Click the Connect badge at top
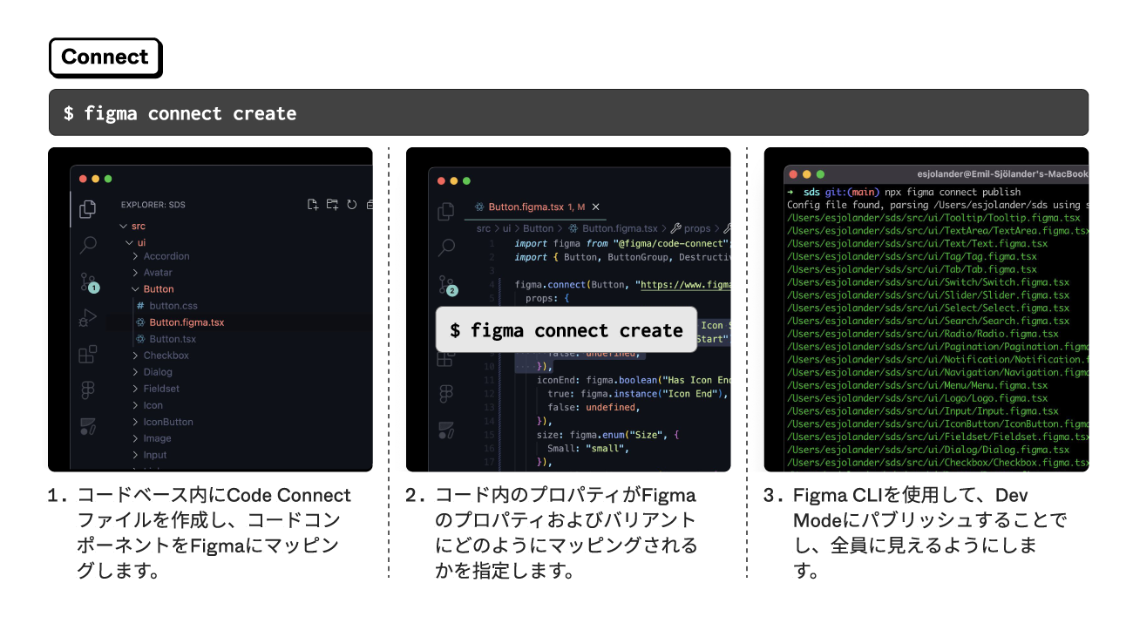1133x637 pixels. (x=105, y=58)
